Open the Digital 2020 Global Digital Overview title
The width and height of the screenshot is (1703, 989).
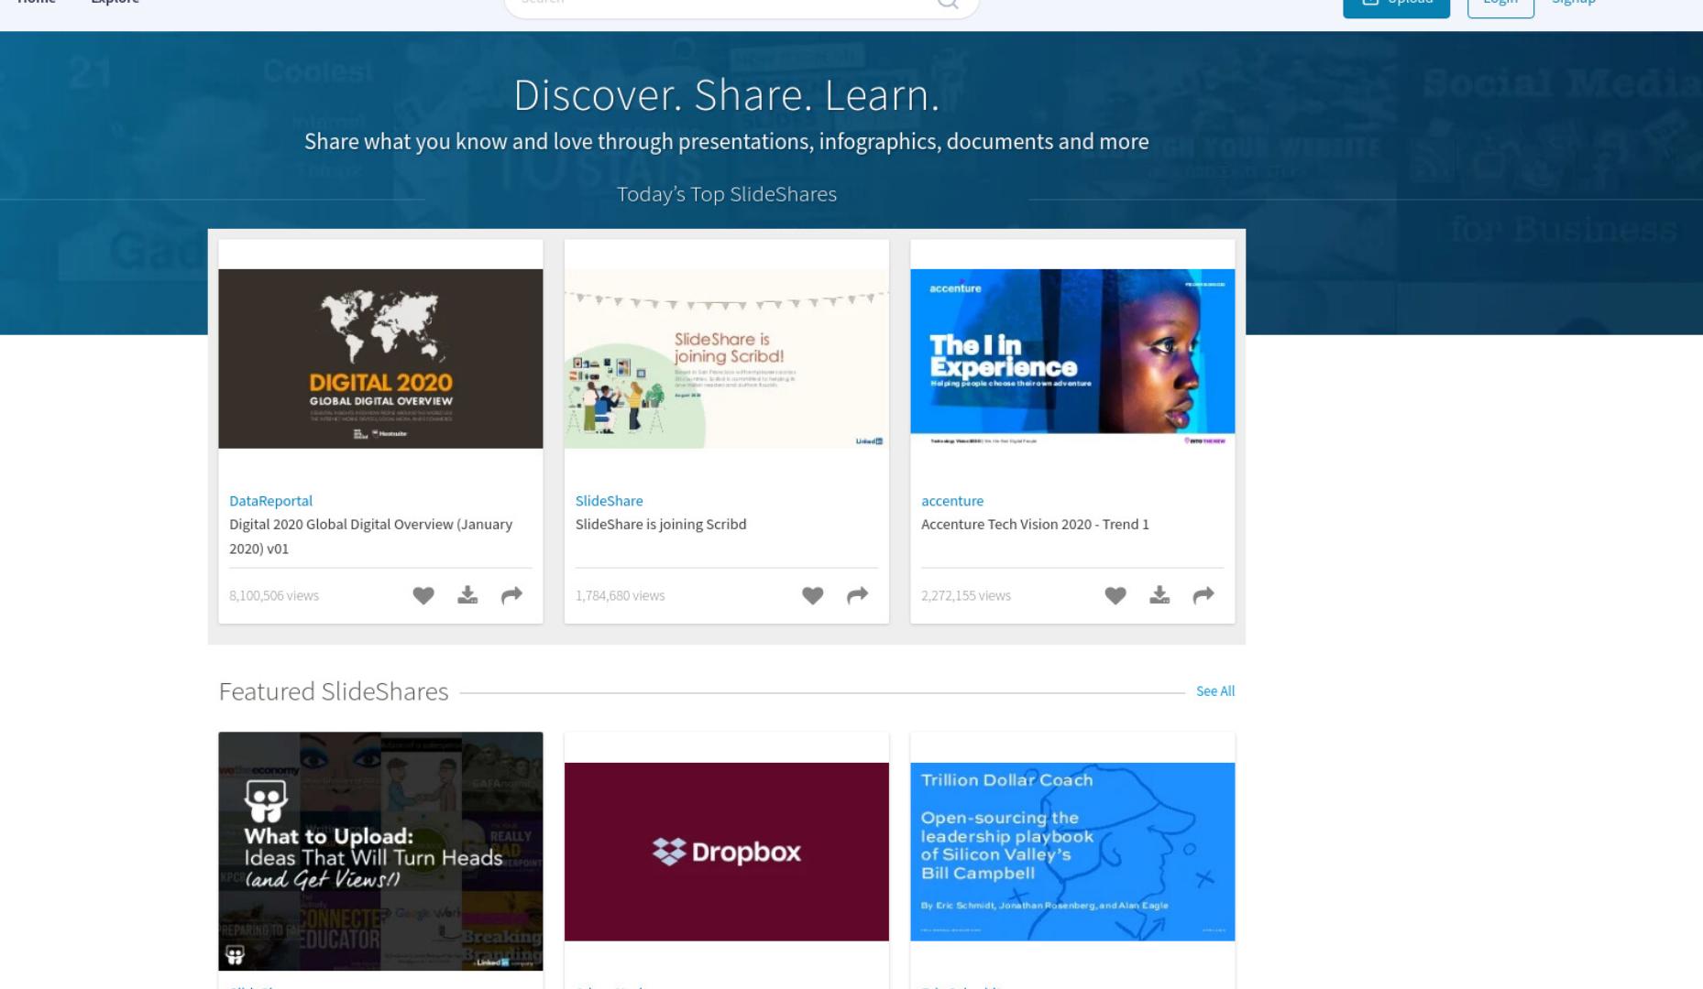click(x=370, y=537)
